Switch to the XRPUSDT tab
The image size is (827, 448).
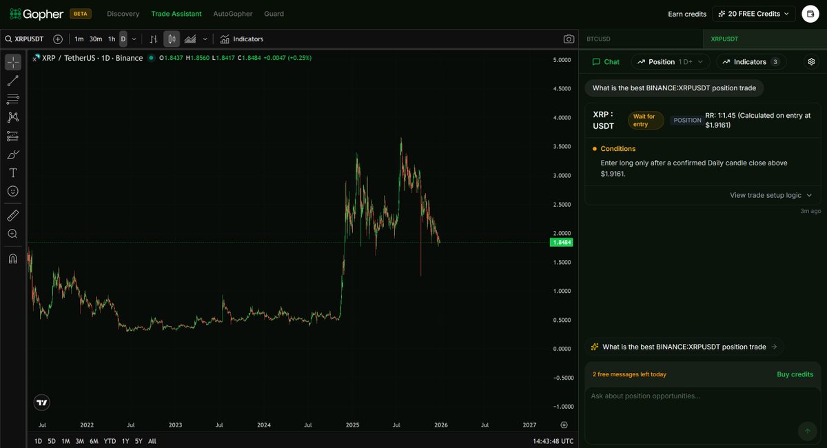point(765,39)
